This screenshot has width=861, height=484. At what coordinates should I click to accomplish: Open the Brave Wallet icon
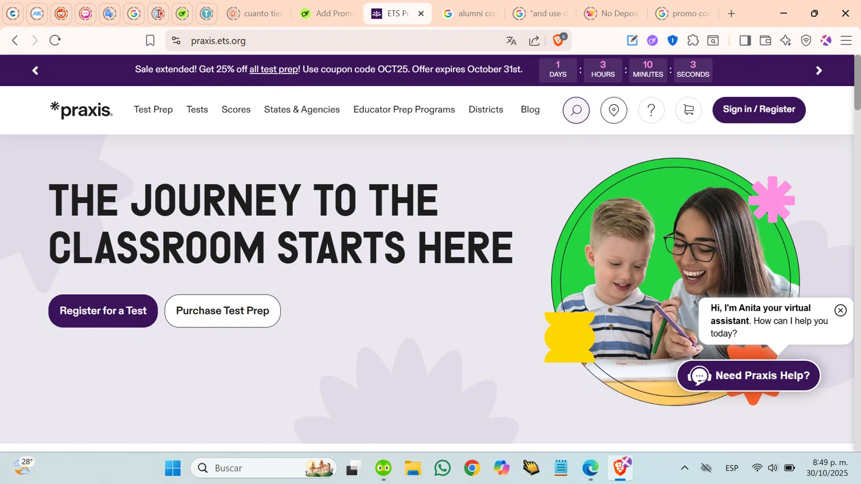coord(765,40)
